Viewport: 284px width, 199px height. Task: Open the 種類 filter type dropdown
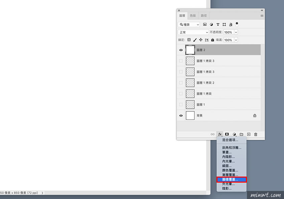(189, 24)
